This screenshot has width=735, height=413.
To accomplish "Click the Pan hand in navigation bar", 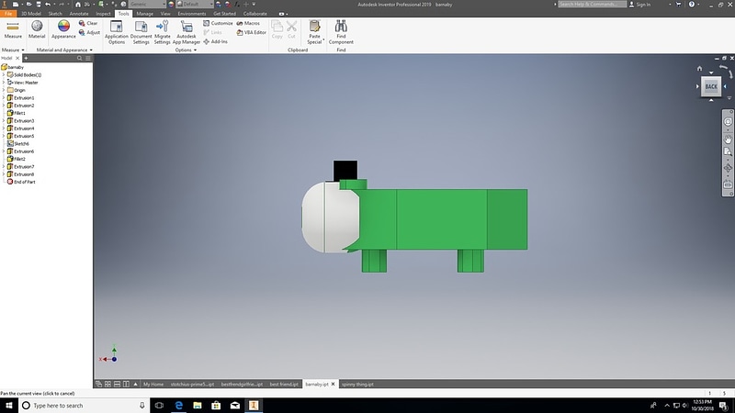I will pos(728,140).
